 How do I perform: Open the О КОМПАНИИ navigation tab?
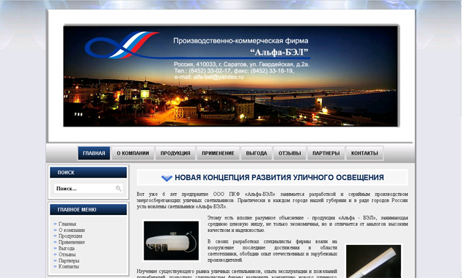point(133,153)
